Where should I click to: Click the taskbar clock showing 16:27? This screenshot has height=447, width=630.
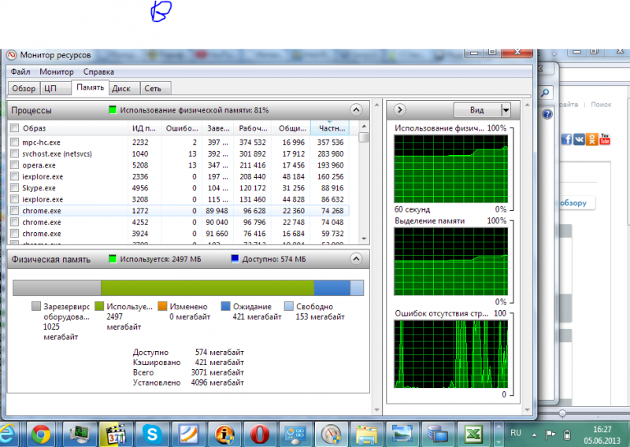[x=602, y=435]
